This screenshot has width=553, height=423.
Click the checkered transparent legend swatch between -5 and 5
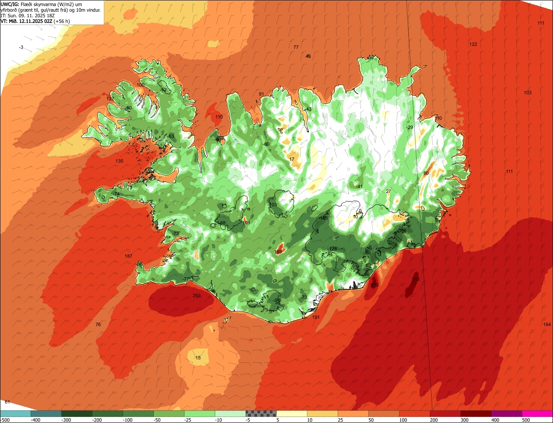tap(261, 413)
